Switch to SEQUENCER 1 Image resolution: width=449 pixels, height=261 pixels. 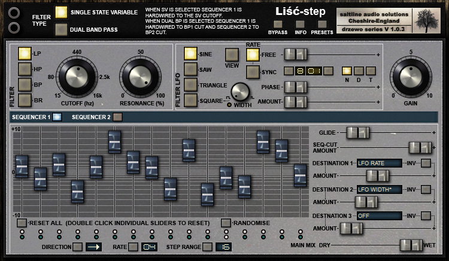(57, 117)
